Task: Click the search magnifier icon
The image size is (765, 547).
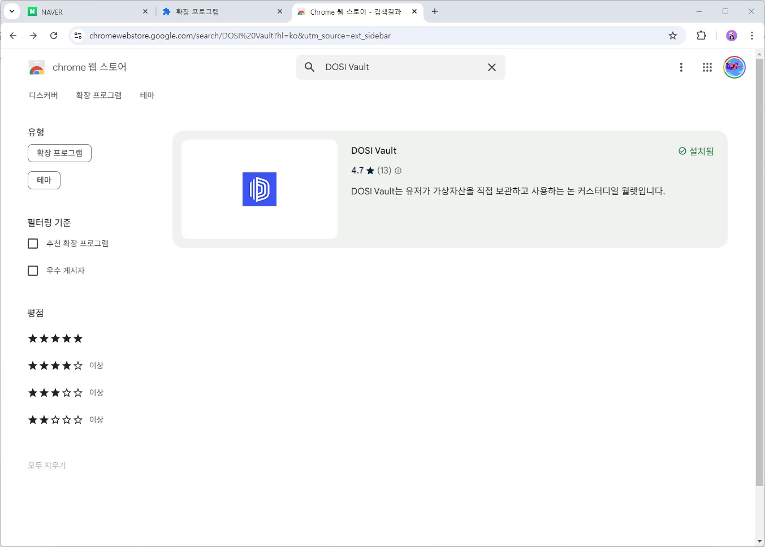Action: click(310, 67)
